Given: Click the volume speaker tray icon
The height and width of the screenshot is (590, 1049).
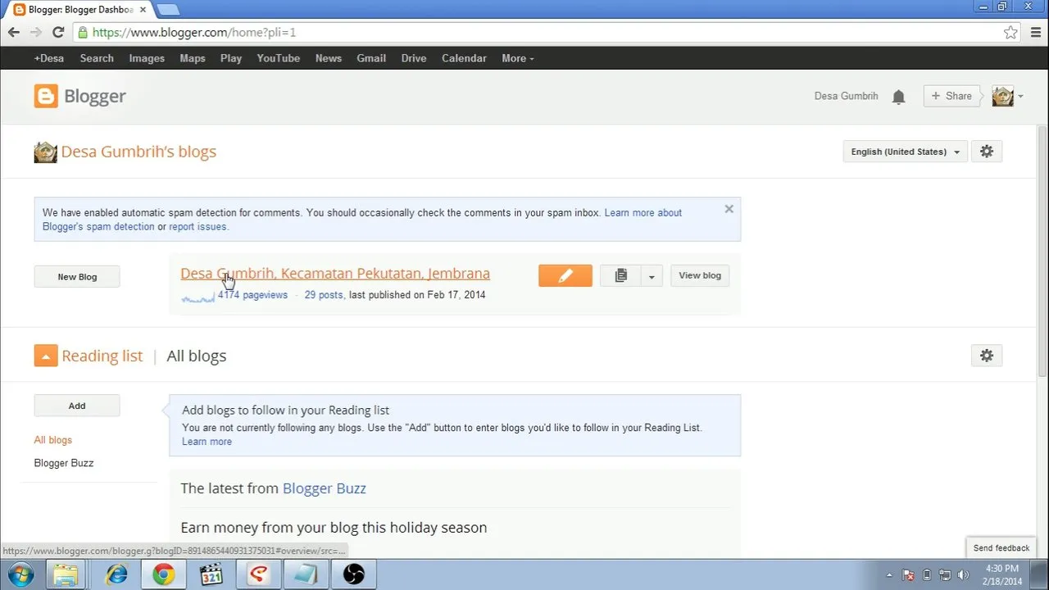Looking at the screenshot, I should 963,575.
